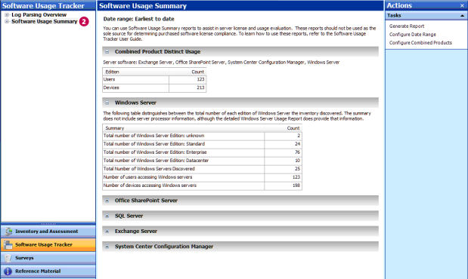Expand the Office SharePoint Server section

pyautogui.click(x=107, y=201)
